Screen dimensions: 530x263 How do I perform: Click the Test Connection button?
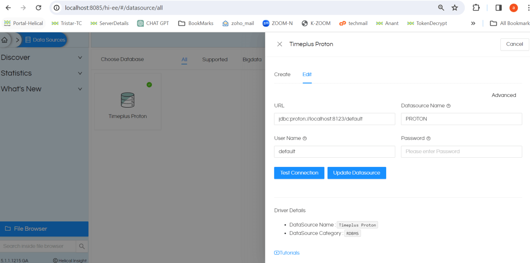299,173
